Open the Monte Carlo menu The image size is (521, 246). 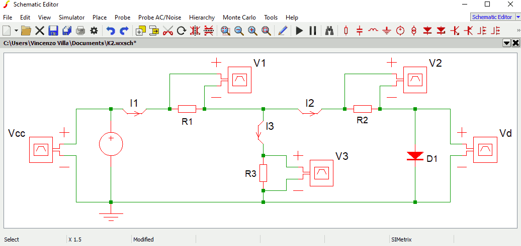239,18
